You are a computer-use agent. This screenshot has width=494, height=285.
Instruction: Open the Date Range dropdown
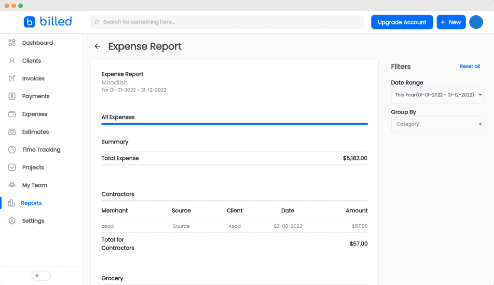tap(437, 95)
